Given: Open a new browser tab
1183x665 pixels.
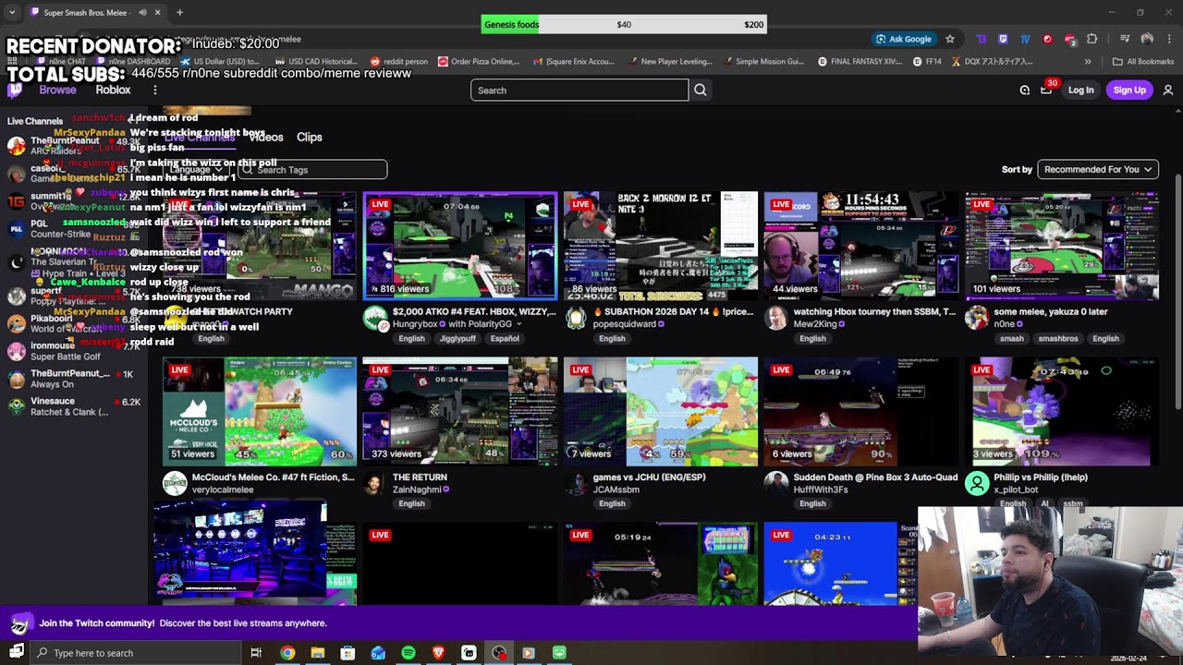Looking at the screenshot, I should [179, 12].
